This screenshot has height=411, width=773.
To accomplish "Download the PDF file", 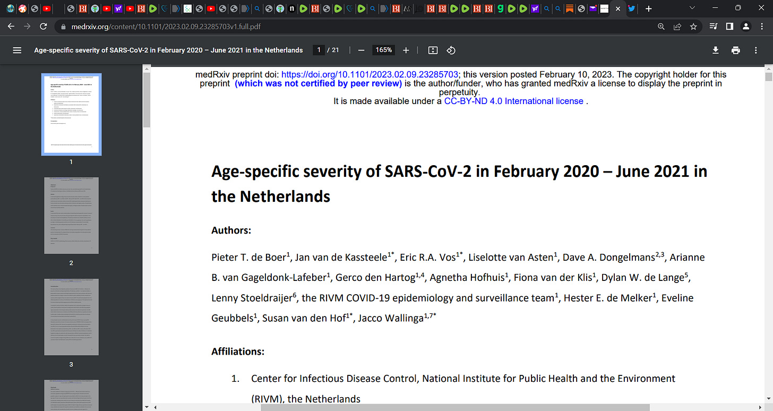I will pyautogui.click(x=716, y=50).
